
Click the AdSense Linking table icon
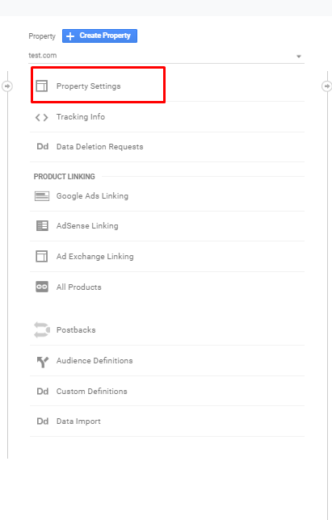(x=42, y=226)
